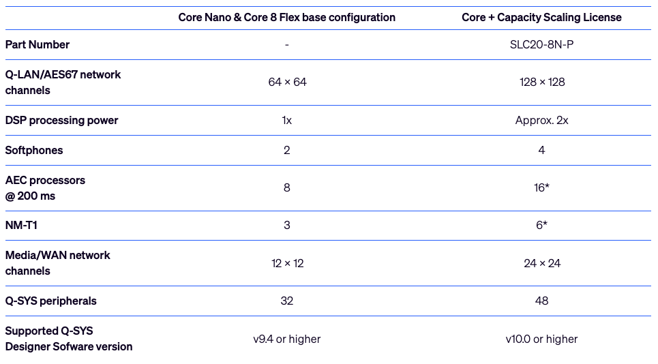Select the 6* NM-T1 value
This screenshot has width=658, height=364.
point(541,225)
